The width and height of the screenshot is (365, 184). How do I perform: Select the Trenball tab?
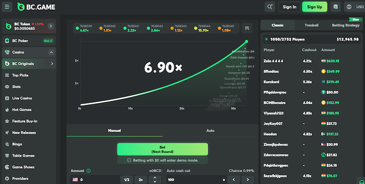(x=311, y=25)
